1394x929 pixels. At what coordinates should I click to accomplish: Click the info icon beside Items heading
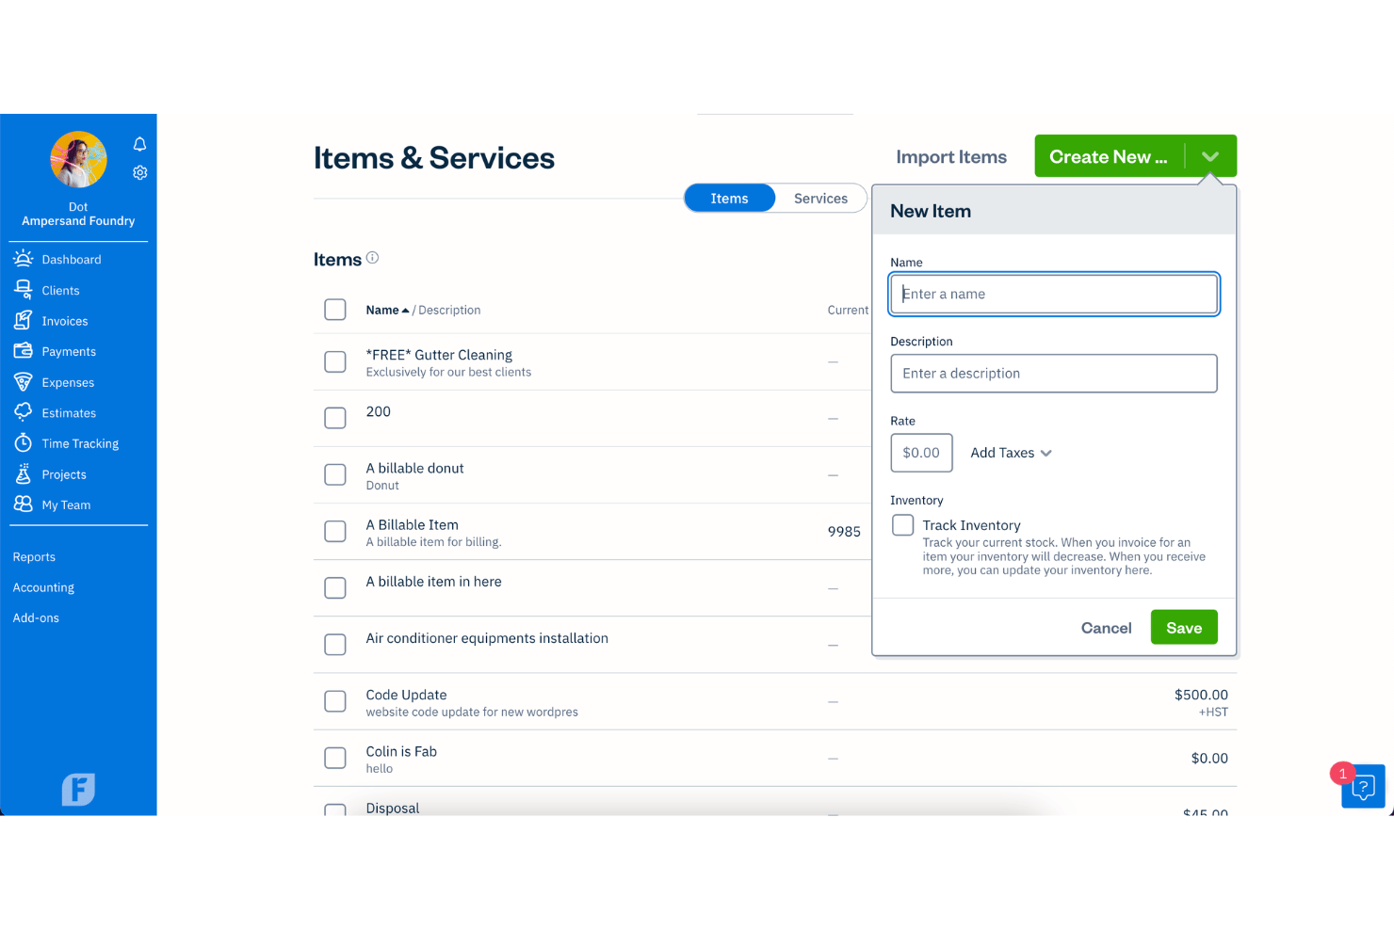(372, 258)
